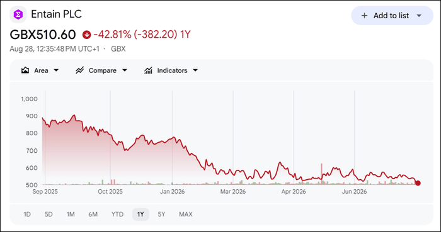This screenshot has width=441, height=232.
Task: Click the Entain PLC purple logo icon
Action: click(x=18, y=14)
